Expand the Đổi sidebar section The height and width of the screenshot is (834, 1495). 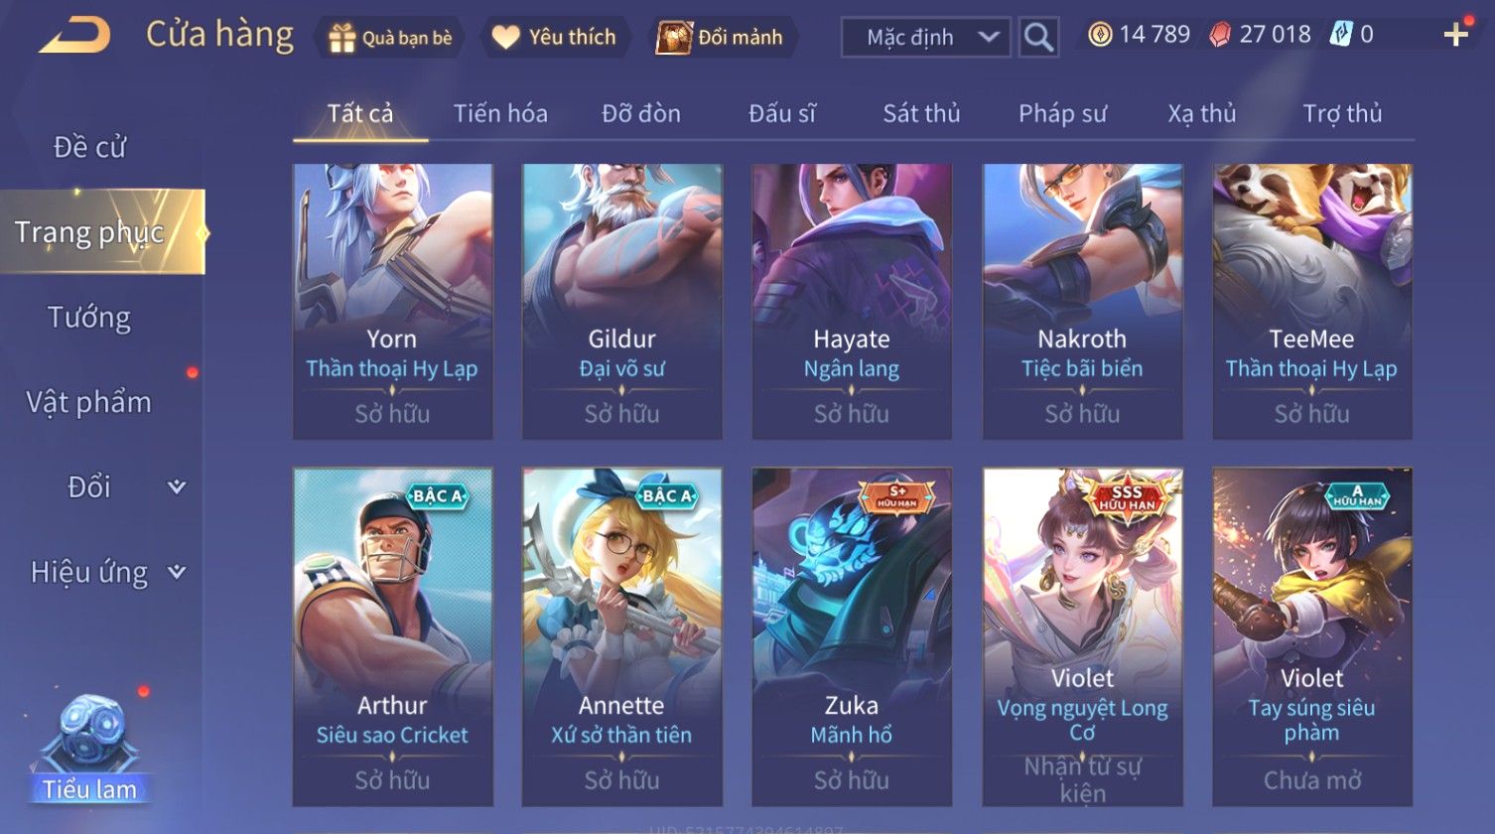tap(177, 486)
